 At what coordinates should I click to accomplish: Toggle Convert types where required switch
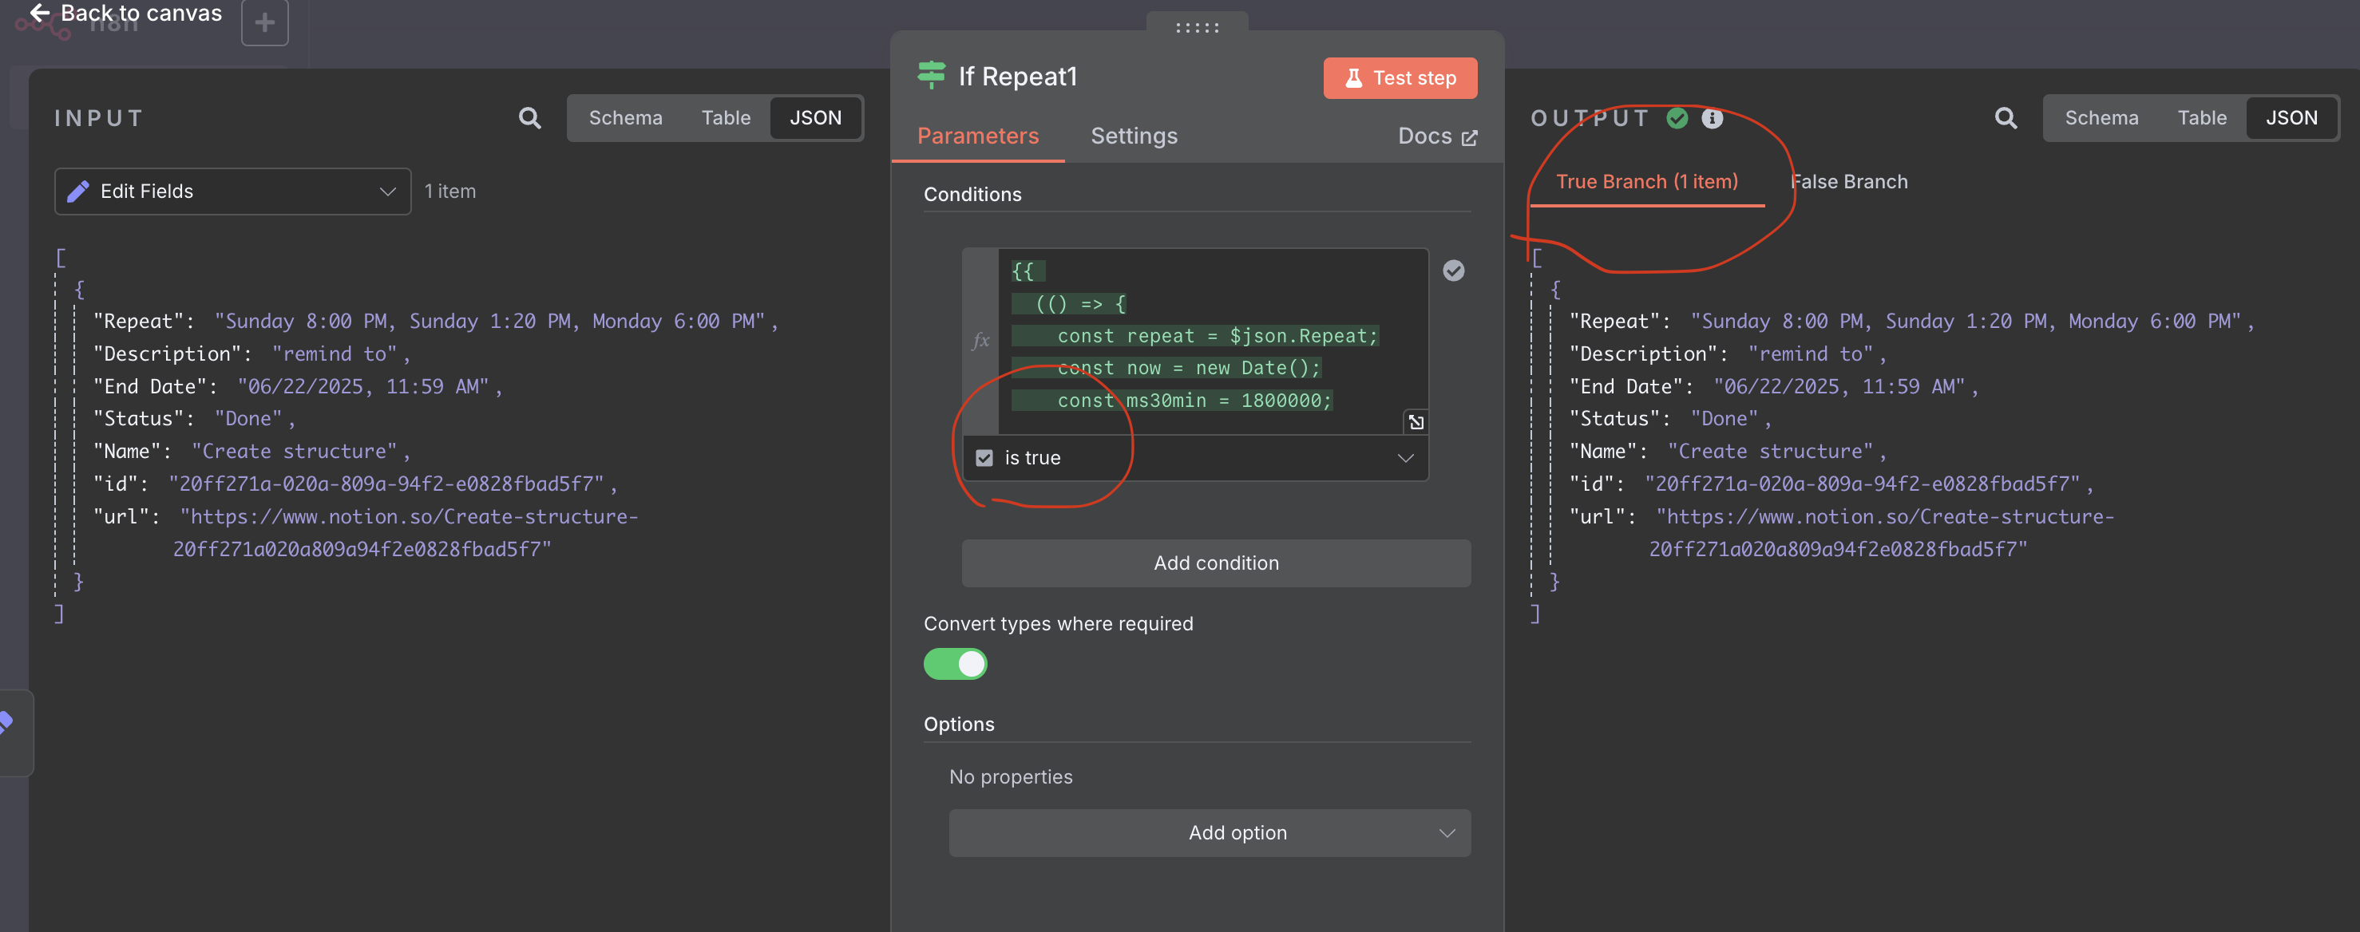click(955, 664)
